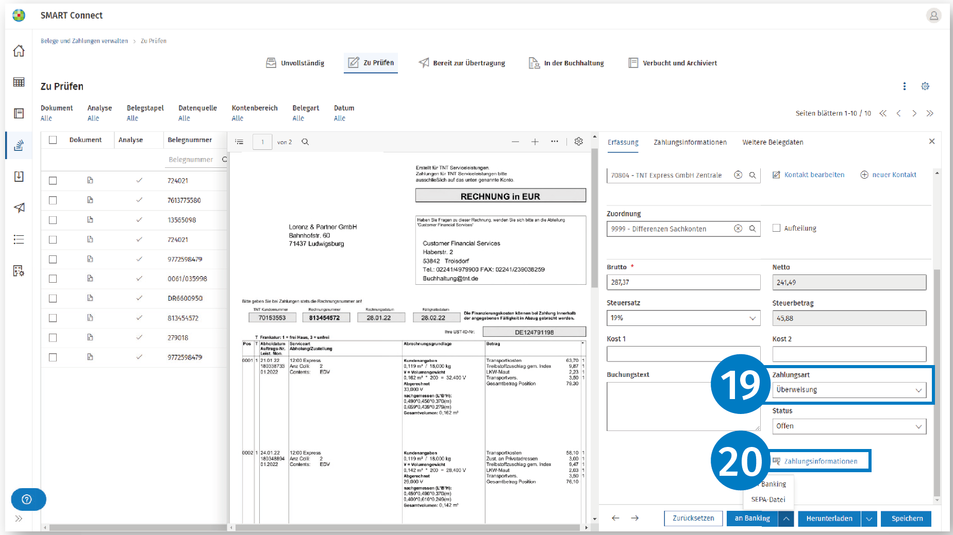
Task: Open the home icon in sidebar
Action: point(19,51)
